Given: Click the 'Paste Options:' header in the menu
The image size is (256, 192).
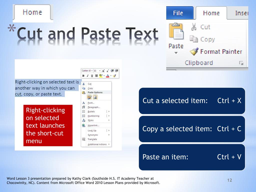Looking at the screenshot, I should pyautogui.click(x=95, y=92).
